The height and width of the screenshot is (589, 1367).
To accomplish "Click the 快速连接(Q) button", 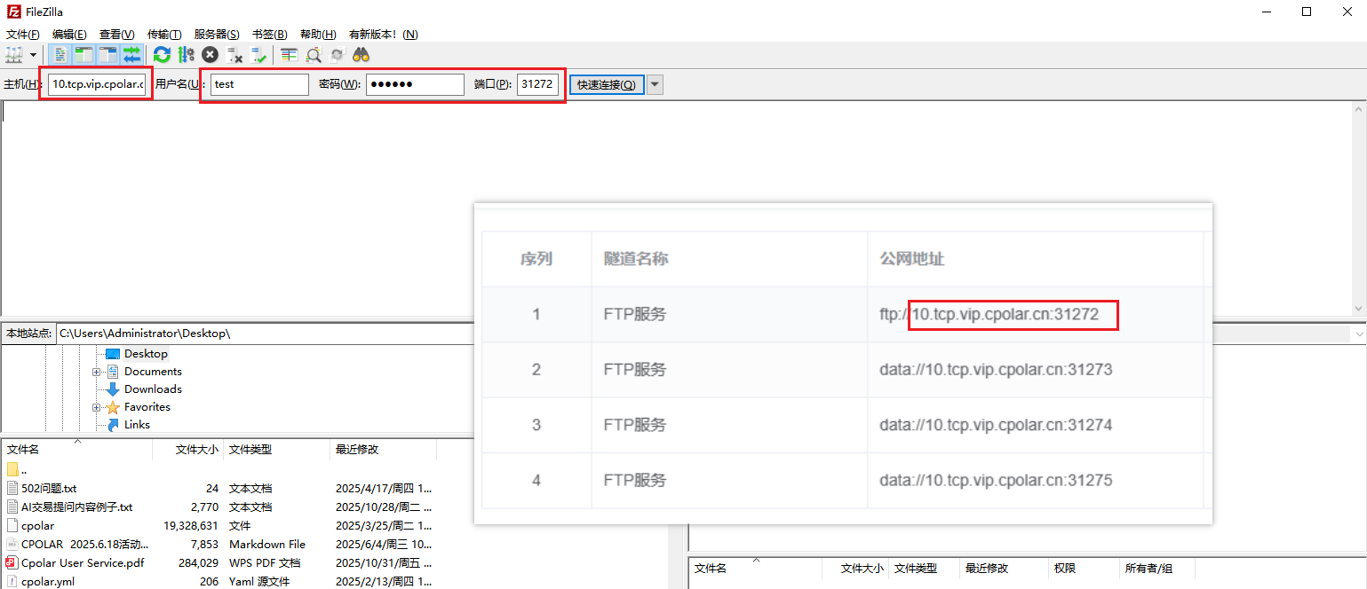I will [607, 84].
